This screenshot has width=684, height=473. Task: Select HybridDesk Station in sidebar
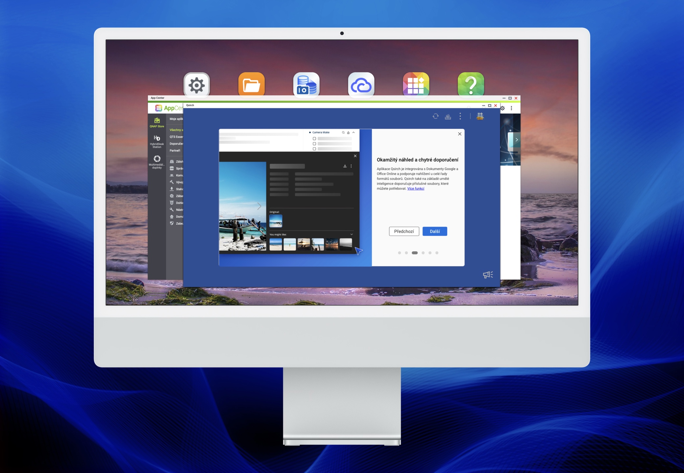point(157,141)
